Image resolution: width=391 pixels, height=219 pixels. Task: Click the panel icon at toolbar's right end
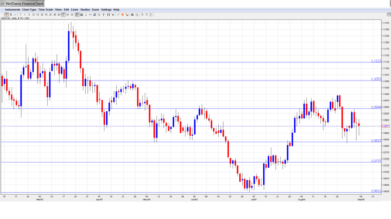tap(389, 15)
